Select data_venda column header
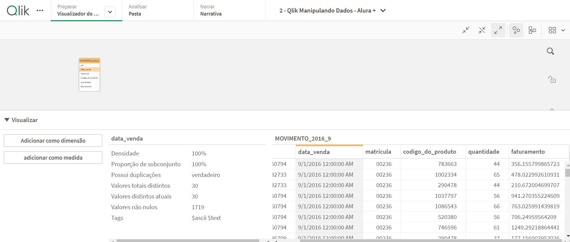 coord(329,152)
